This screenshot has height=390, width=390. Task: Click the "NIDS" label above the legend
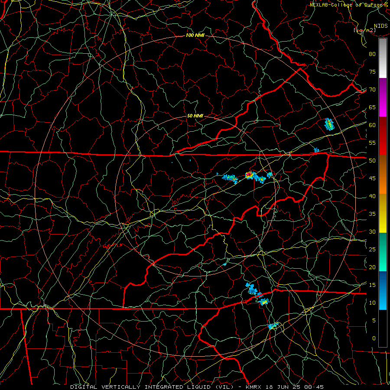coord(380,26)
